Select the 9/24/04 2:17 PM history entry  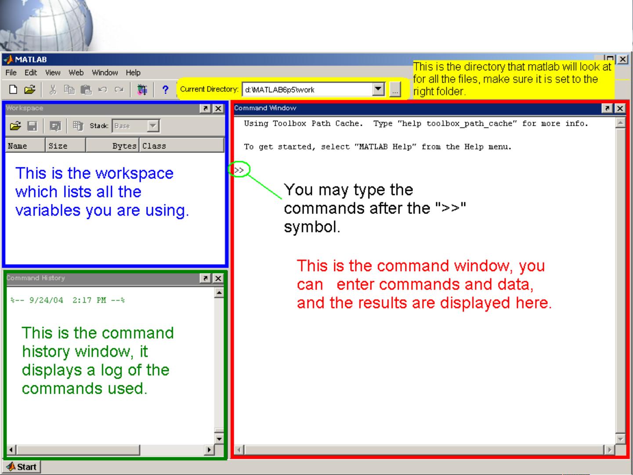tap(68, 300)
